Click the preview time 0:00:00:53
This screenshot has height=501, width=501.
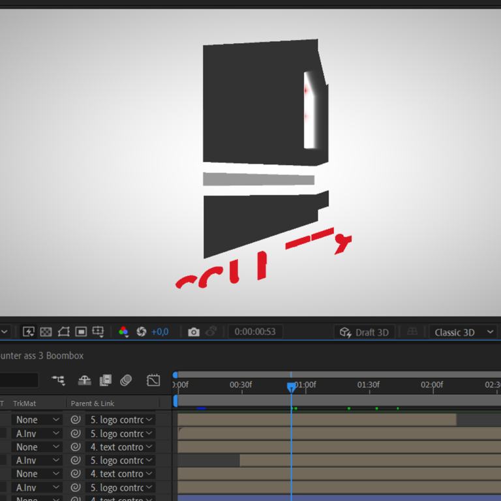(x=255, y=332)
